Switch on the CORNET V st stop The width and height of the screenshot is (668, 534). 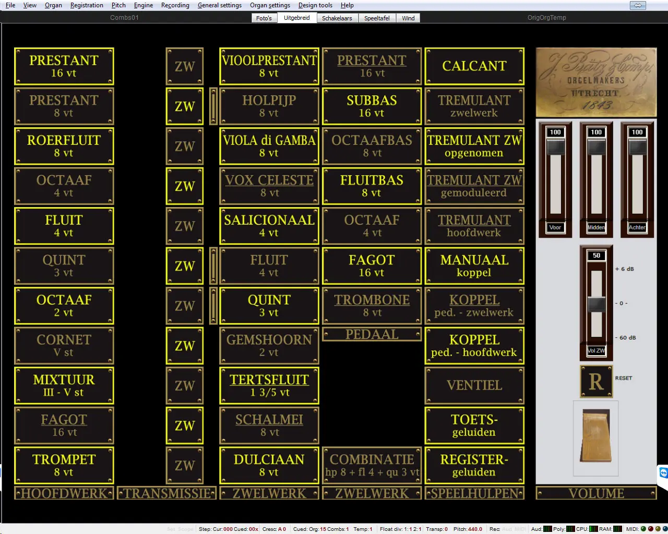click(64, 346)
